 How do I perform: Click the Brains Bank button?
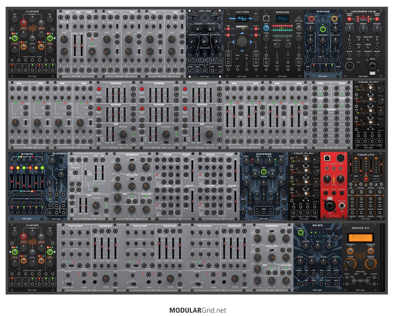[x=266, y=28]
